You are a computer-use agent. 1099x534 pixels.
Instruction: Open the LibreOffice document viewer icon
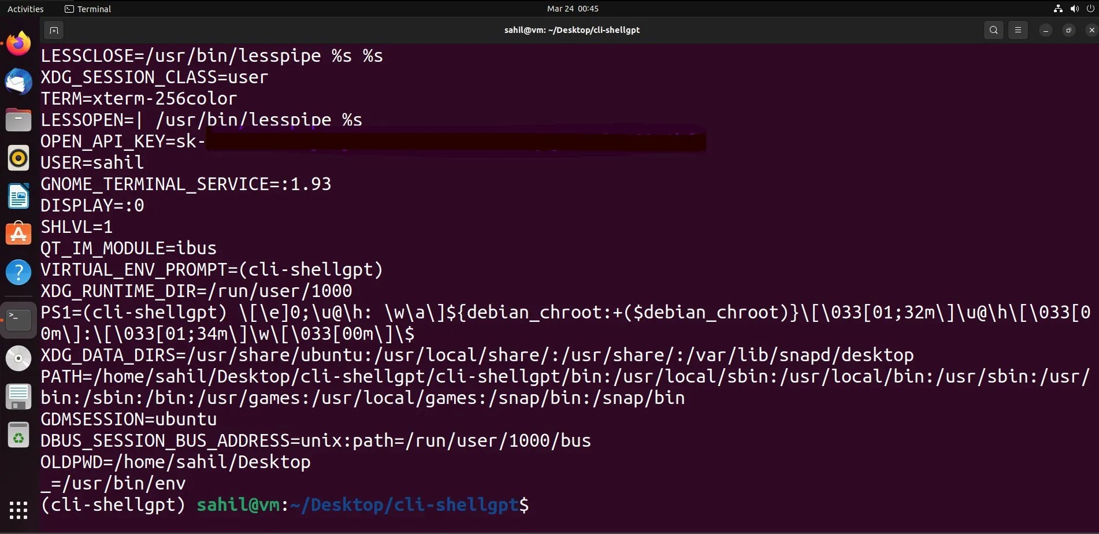pos(18,196)
